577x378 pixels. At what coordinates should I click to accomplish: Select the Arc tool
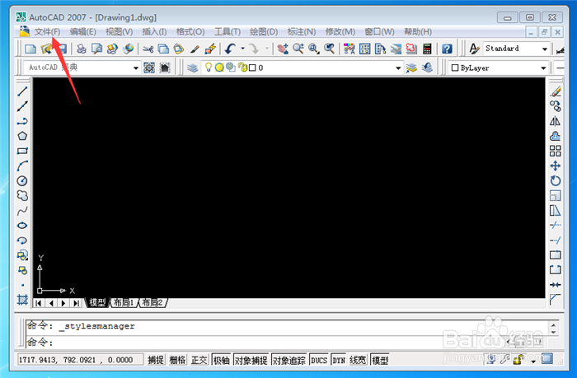[22, 166]
